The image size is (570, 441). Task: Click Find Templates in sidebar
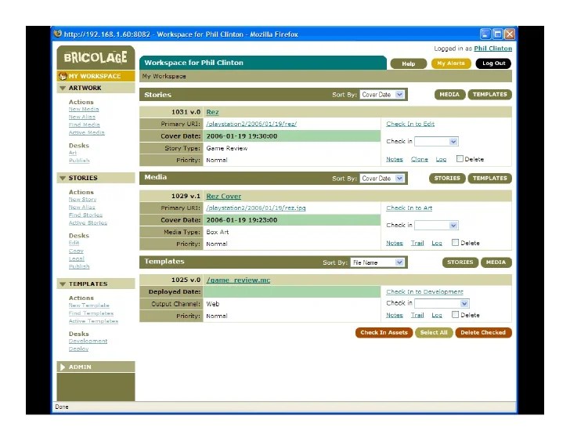tap(91, 313)
